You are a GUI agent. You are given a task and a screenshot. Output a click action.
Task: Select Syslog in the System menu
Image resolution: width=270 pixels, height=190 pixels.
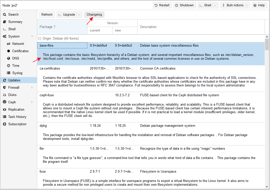click(17, 73)
